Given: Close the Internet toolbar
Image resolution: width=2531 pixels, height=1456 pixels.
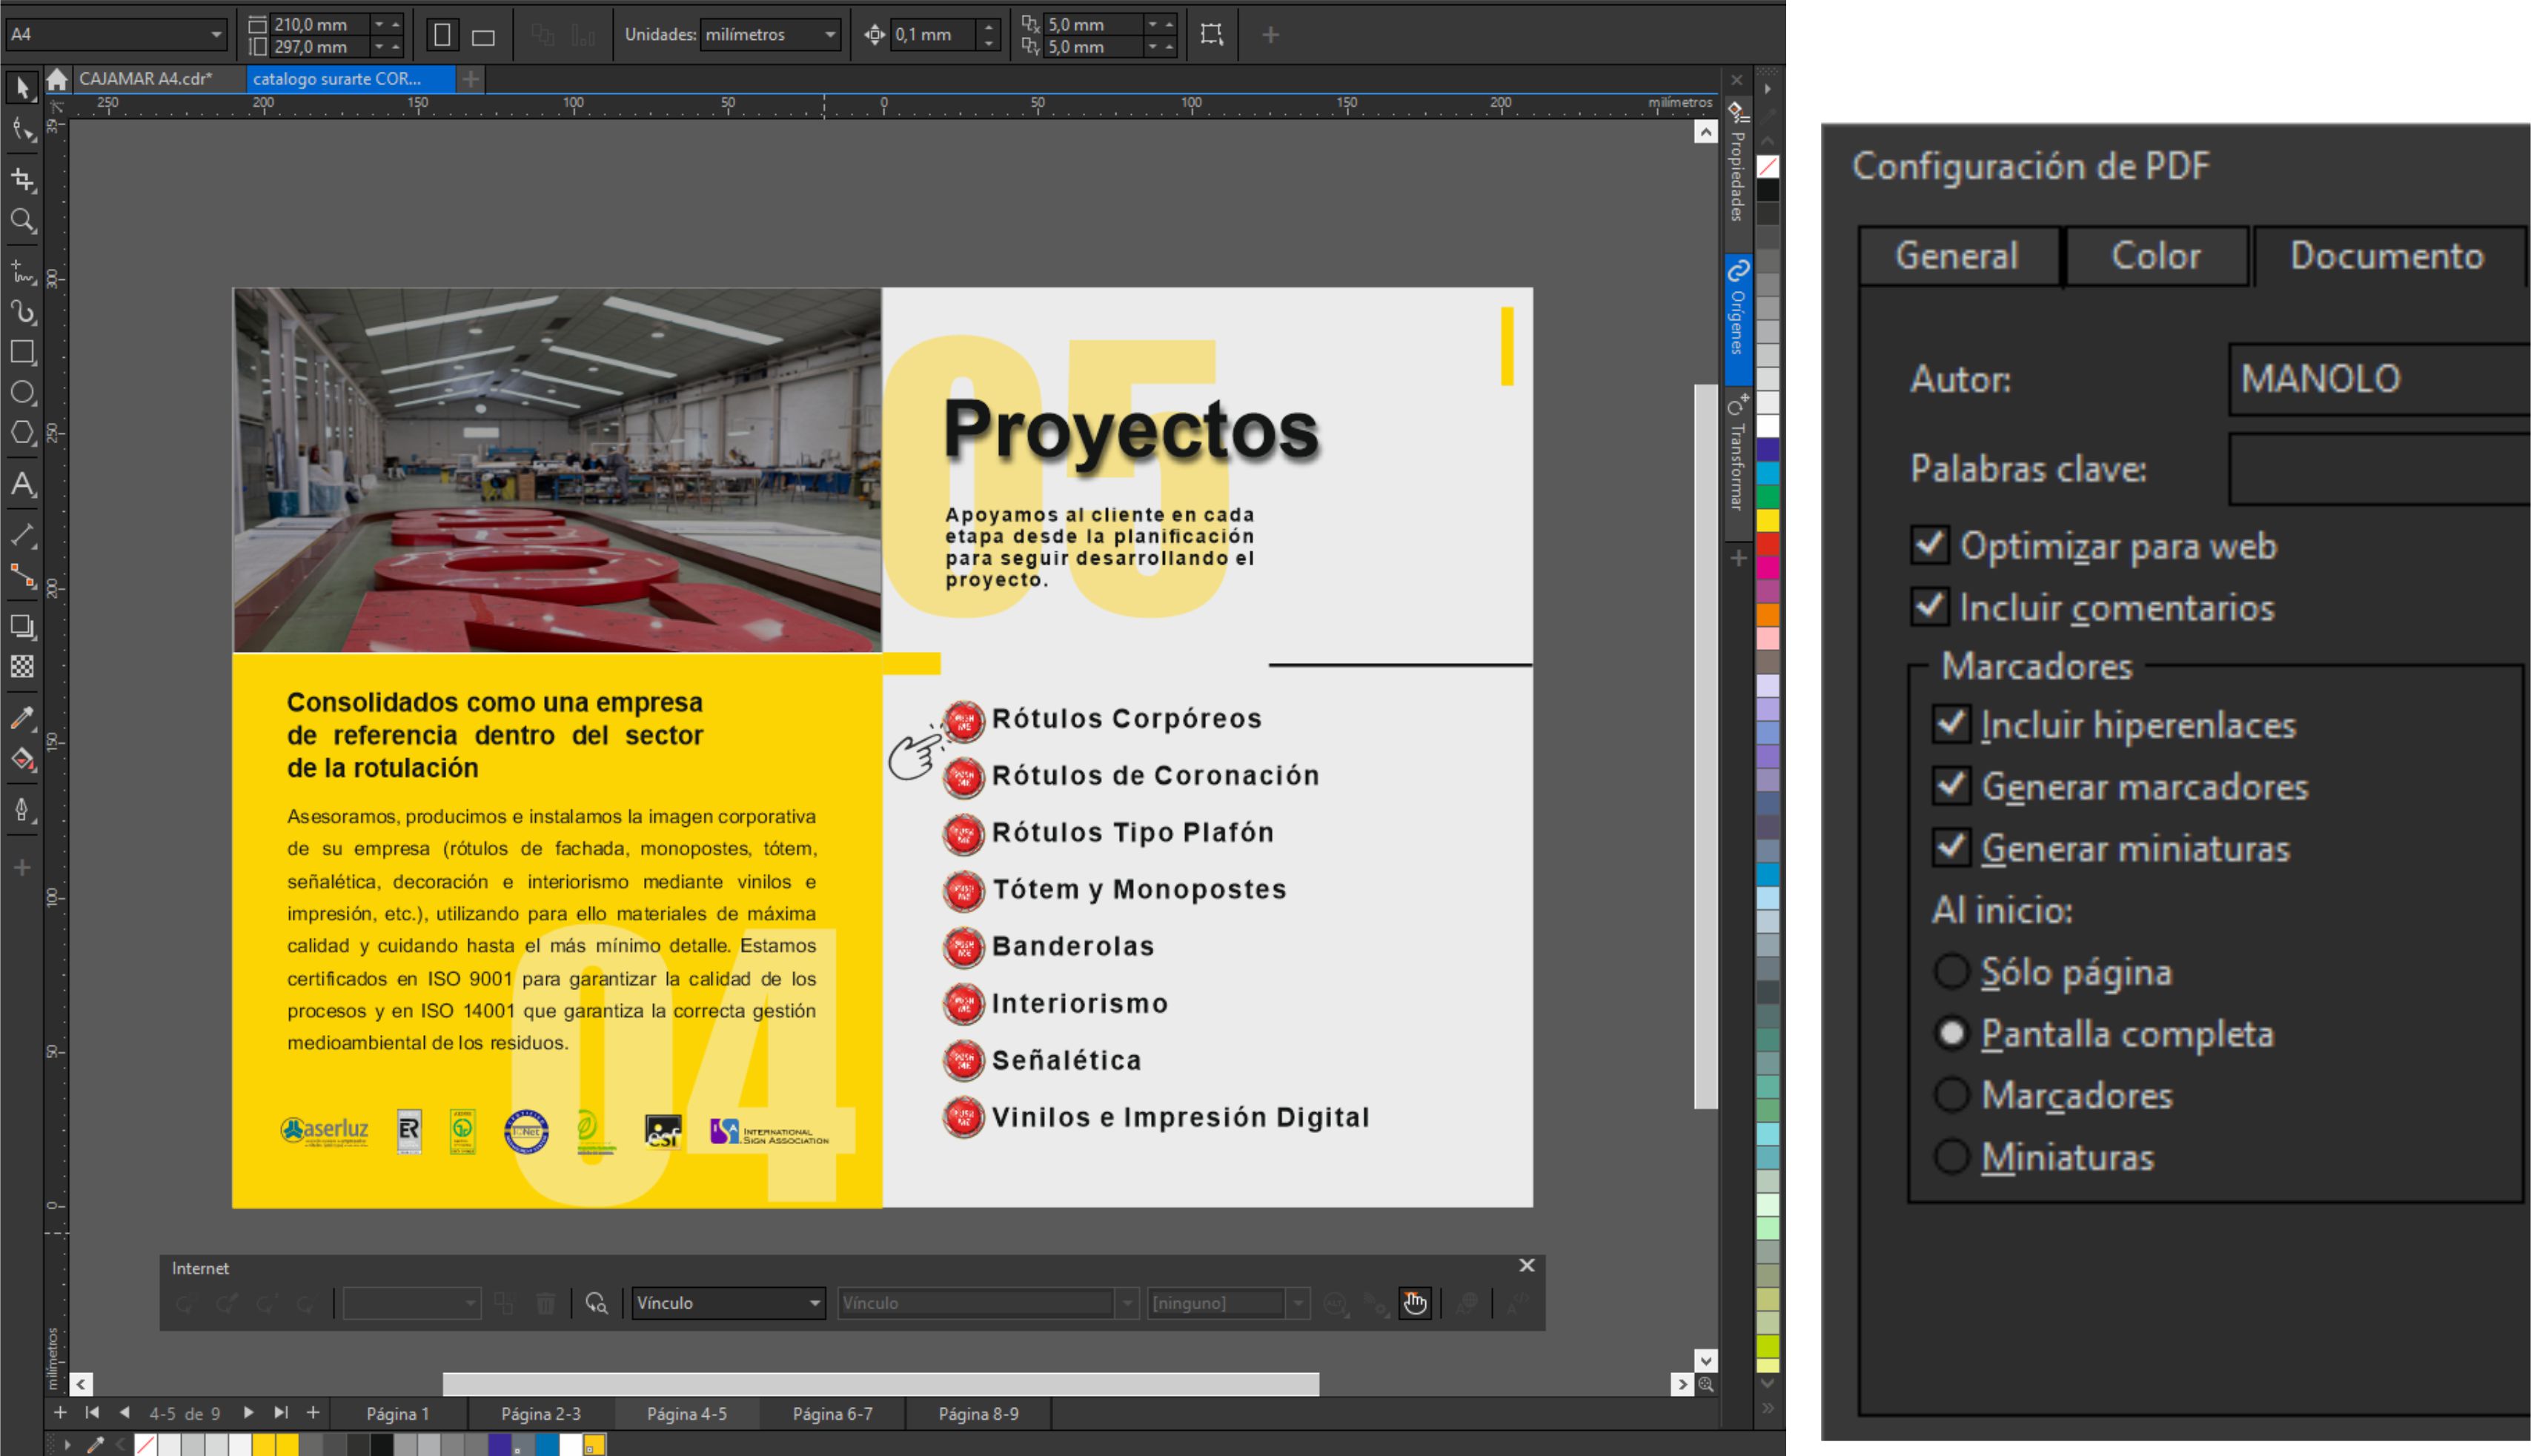Looking at the screenshot, I should tap(1527, 1266).
